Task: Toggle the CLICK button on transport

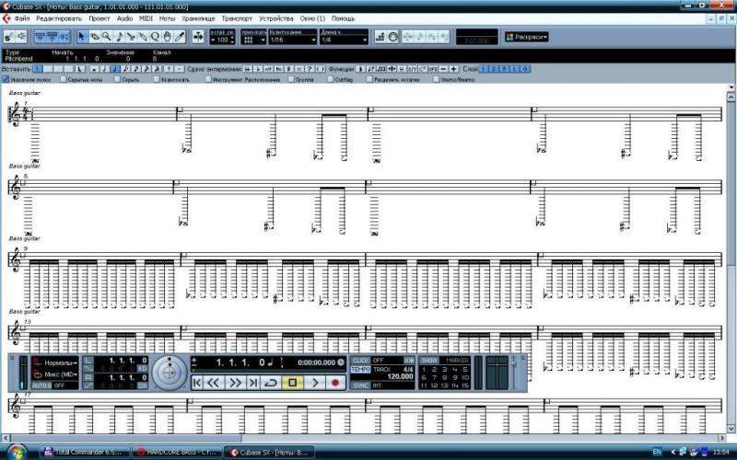Action: click(x=360, y=360)
